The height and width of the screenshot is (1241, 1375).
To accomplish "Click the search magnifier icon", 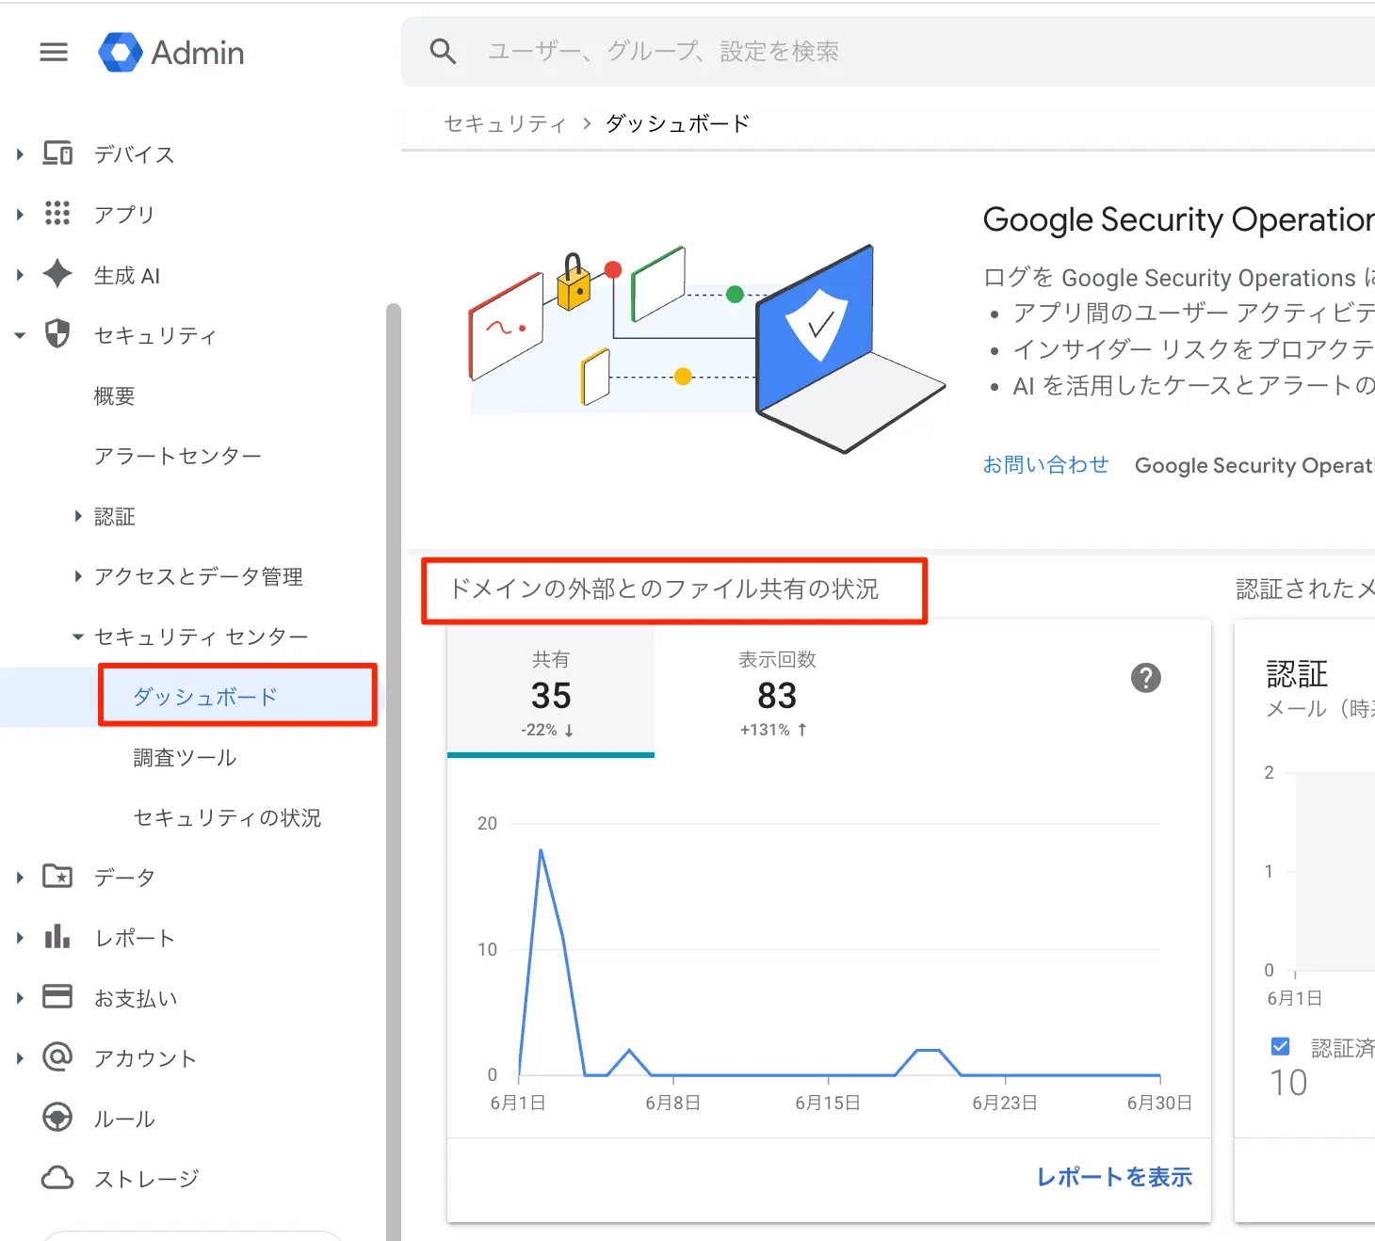I will (443, 51).
